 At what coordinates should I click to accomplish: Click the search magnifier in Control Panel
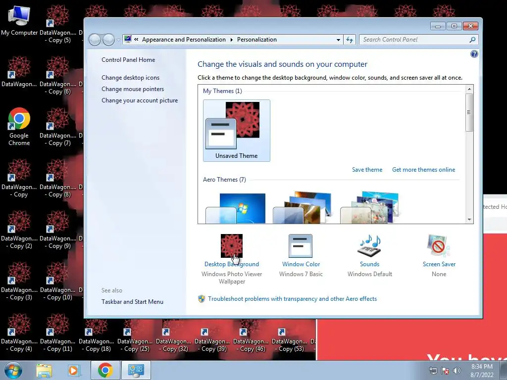[x=472, y=40]
